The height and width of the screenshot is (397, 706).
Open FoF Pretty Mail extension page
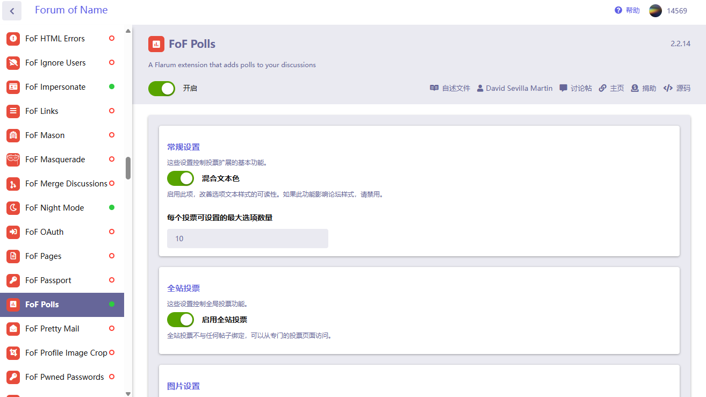62,329
